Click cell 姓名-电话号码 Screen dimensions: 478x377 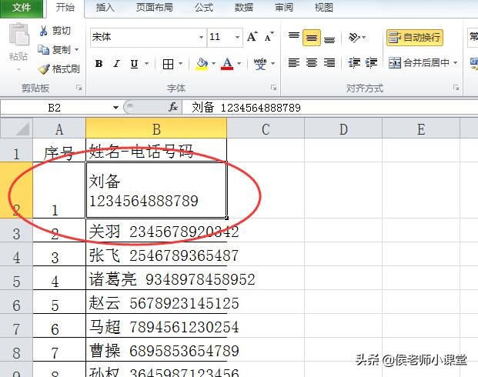click(156, 151)
